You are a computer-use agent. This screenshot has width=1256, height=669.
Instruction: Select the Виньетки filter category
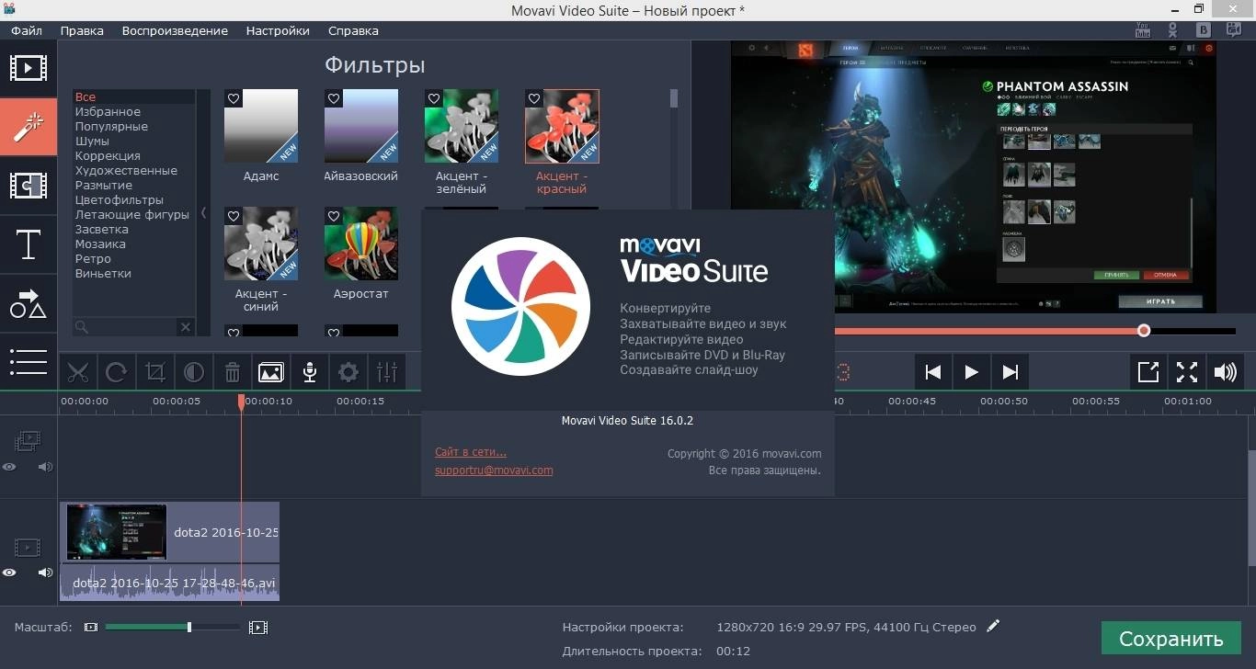coord(103,273)
